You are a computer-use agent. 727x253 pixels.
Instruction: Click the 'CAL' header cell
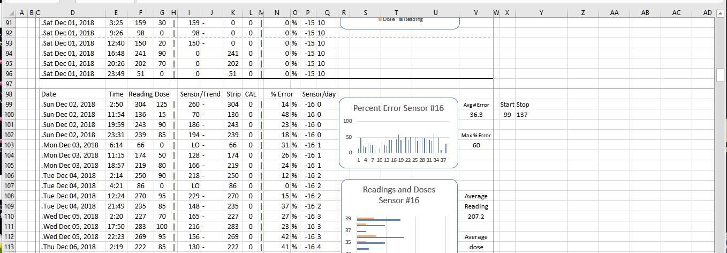[x=251, y=94]
